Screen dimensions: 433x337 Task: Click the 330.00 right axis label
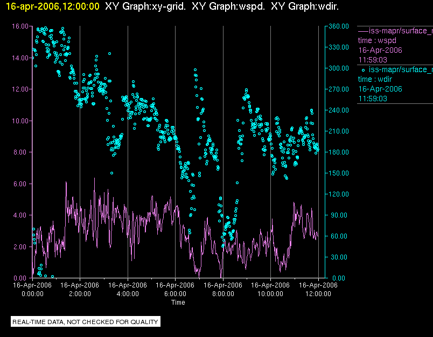point(339,47)
